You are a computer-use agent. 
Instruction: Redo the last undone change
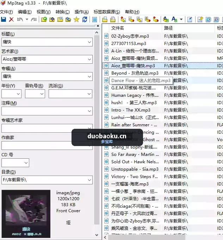click(34, 19)
